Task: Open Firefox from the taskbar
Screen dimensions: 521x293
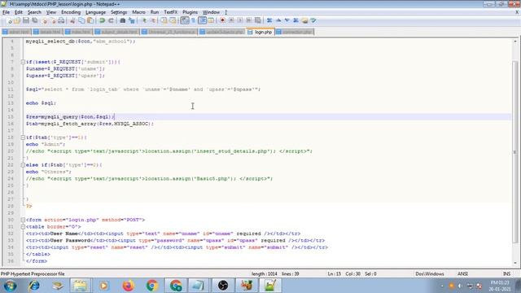Action: 129,286
